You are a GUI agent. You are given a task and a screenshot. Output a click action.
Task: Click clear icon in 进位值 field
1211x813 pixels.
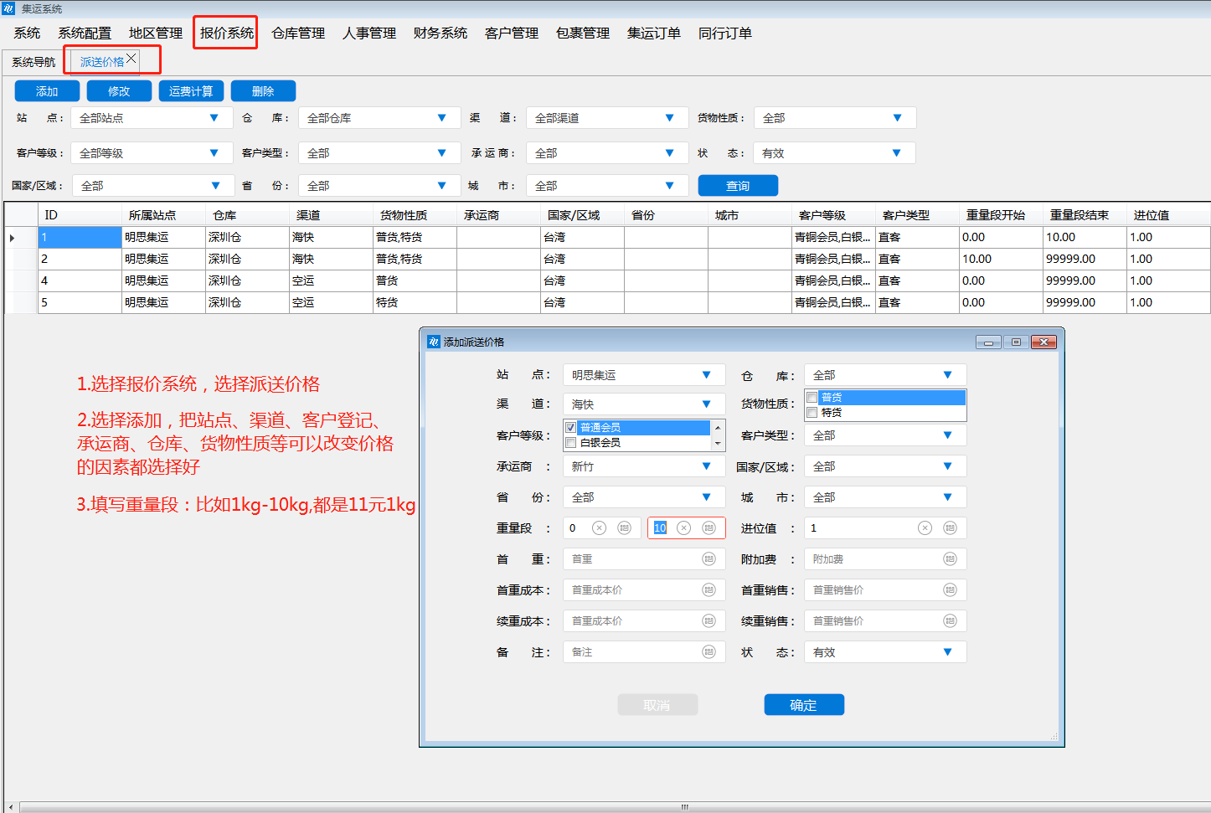coord(925,528)
